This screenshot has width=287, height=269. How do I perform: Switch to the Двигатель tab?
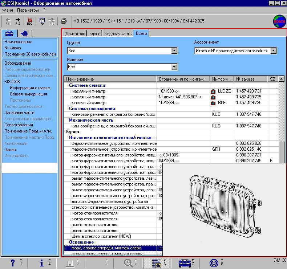[x=75, y=34]
